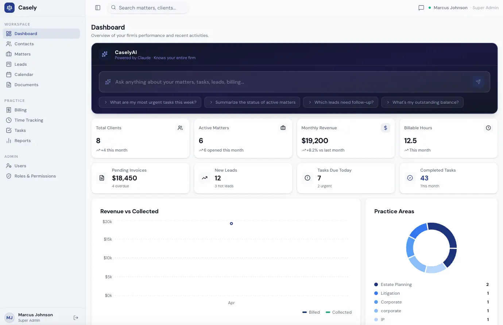Select 'Summarize the status of active matters' suggestion
This screenshot has width=503, height=325.
coord(252,102)
